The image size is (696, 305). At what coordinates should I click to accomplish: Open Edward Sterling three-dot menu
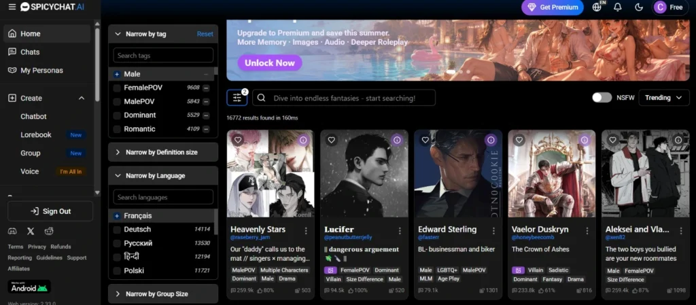[493, 231]
